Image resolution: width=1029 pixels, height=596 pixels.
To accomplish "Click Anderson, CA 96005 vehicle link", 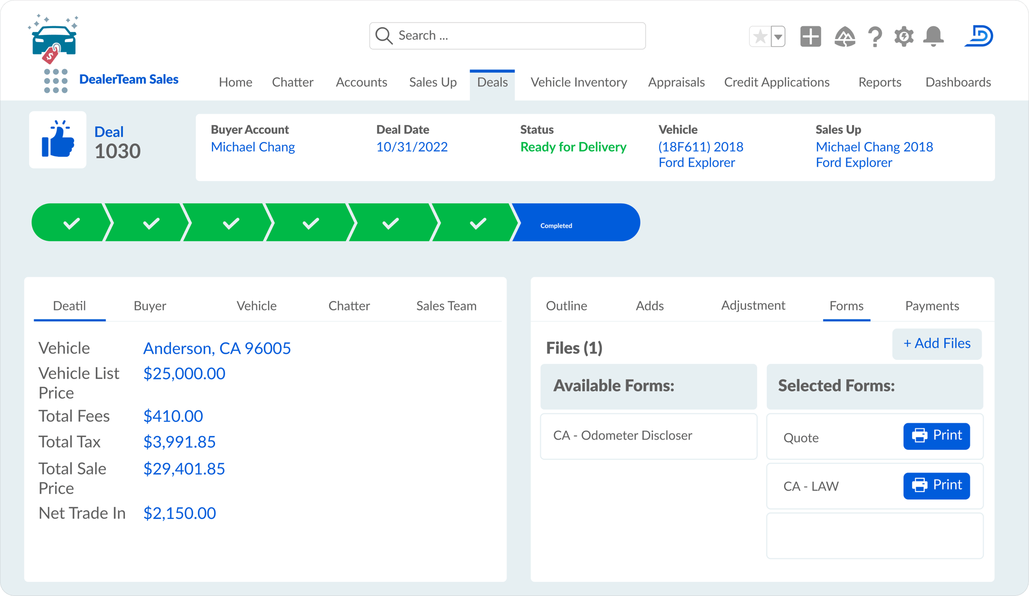I will [x=217, y=348].
